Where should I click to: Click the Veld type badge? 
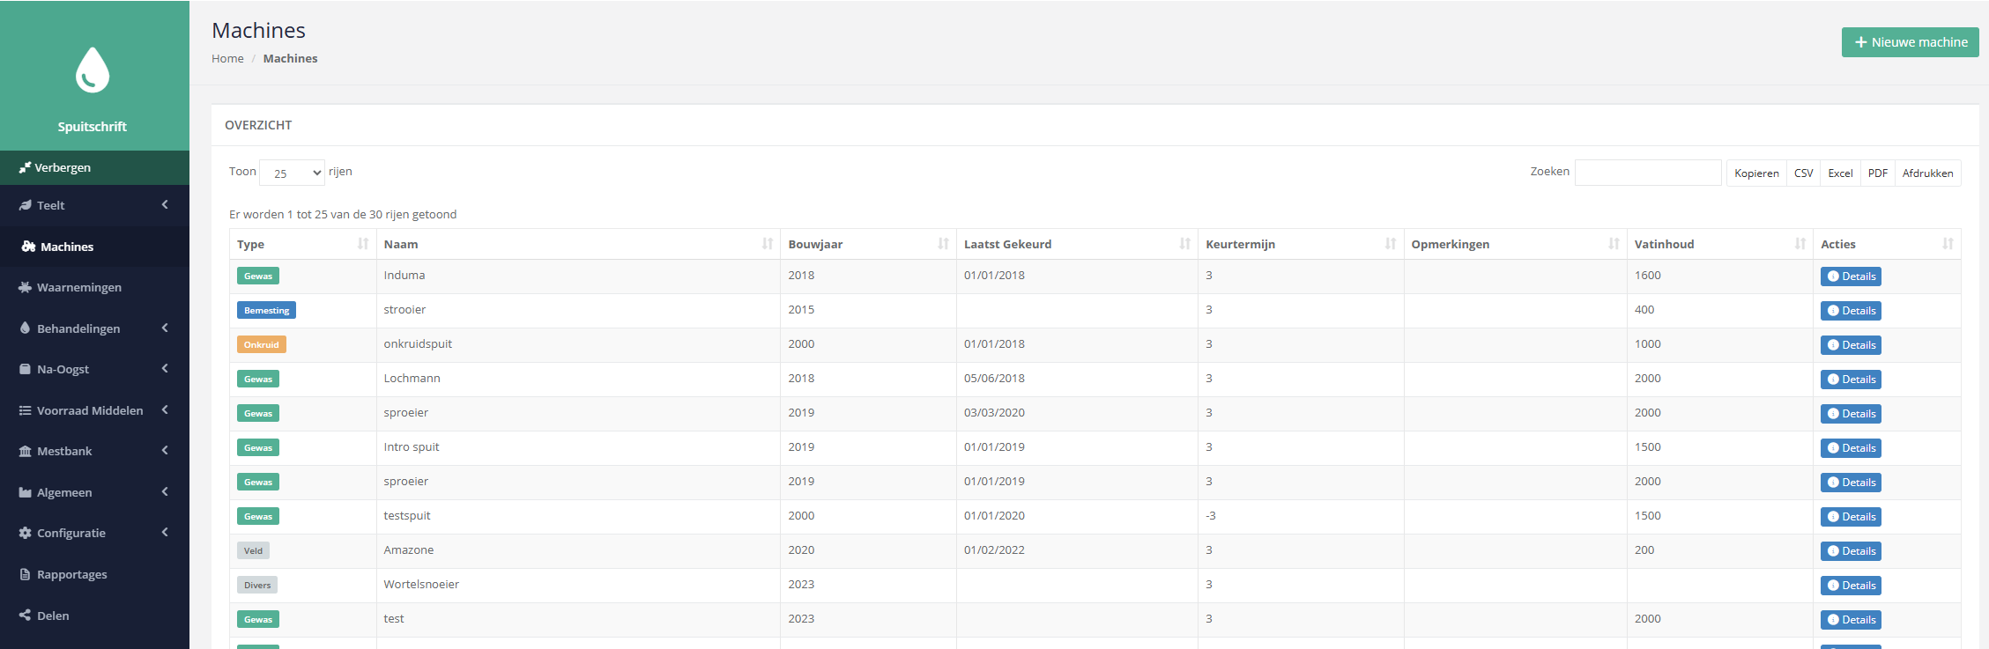[x=253, y=550]
